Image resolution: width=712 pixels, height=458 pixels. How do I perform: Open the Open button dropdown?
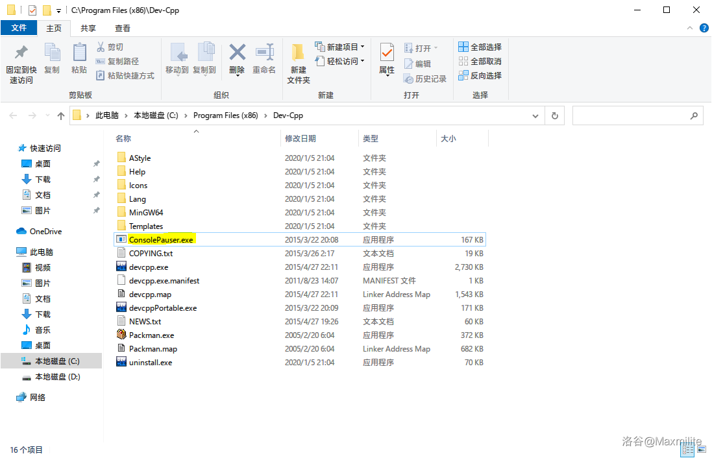pos(436,48)
